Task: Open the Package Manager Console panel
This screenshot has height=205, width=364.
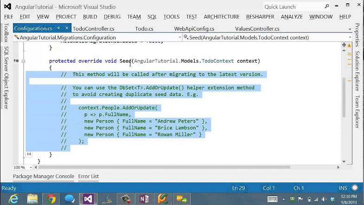Action: pos(43,176)
